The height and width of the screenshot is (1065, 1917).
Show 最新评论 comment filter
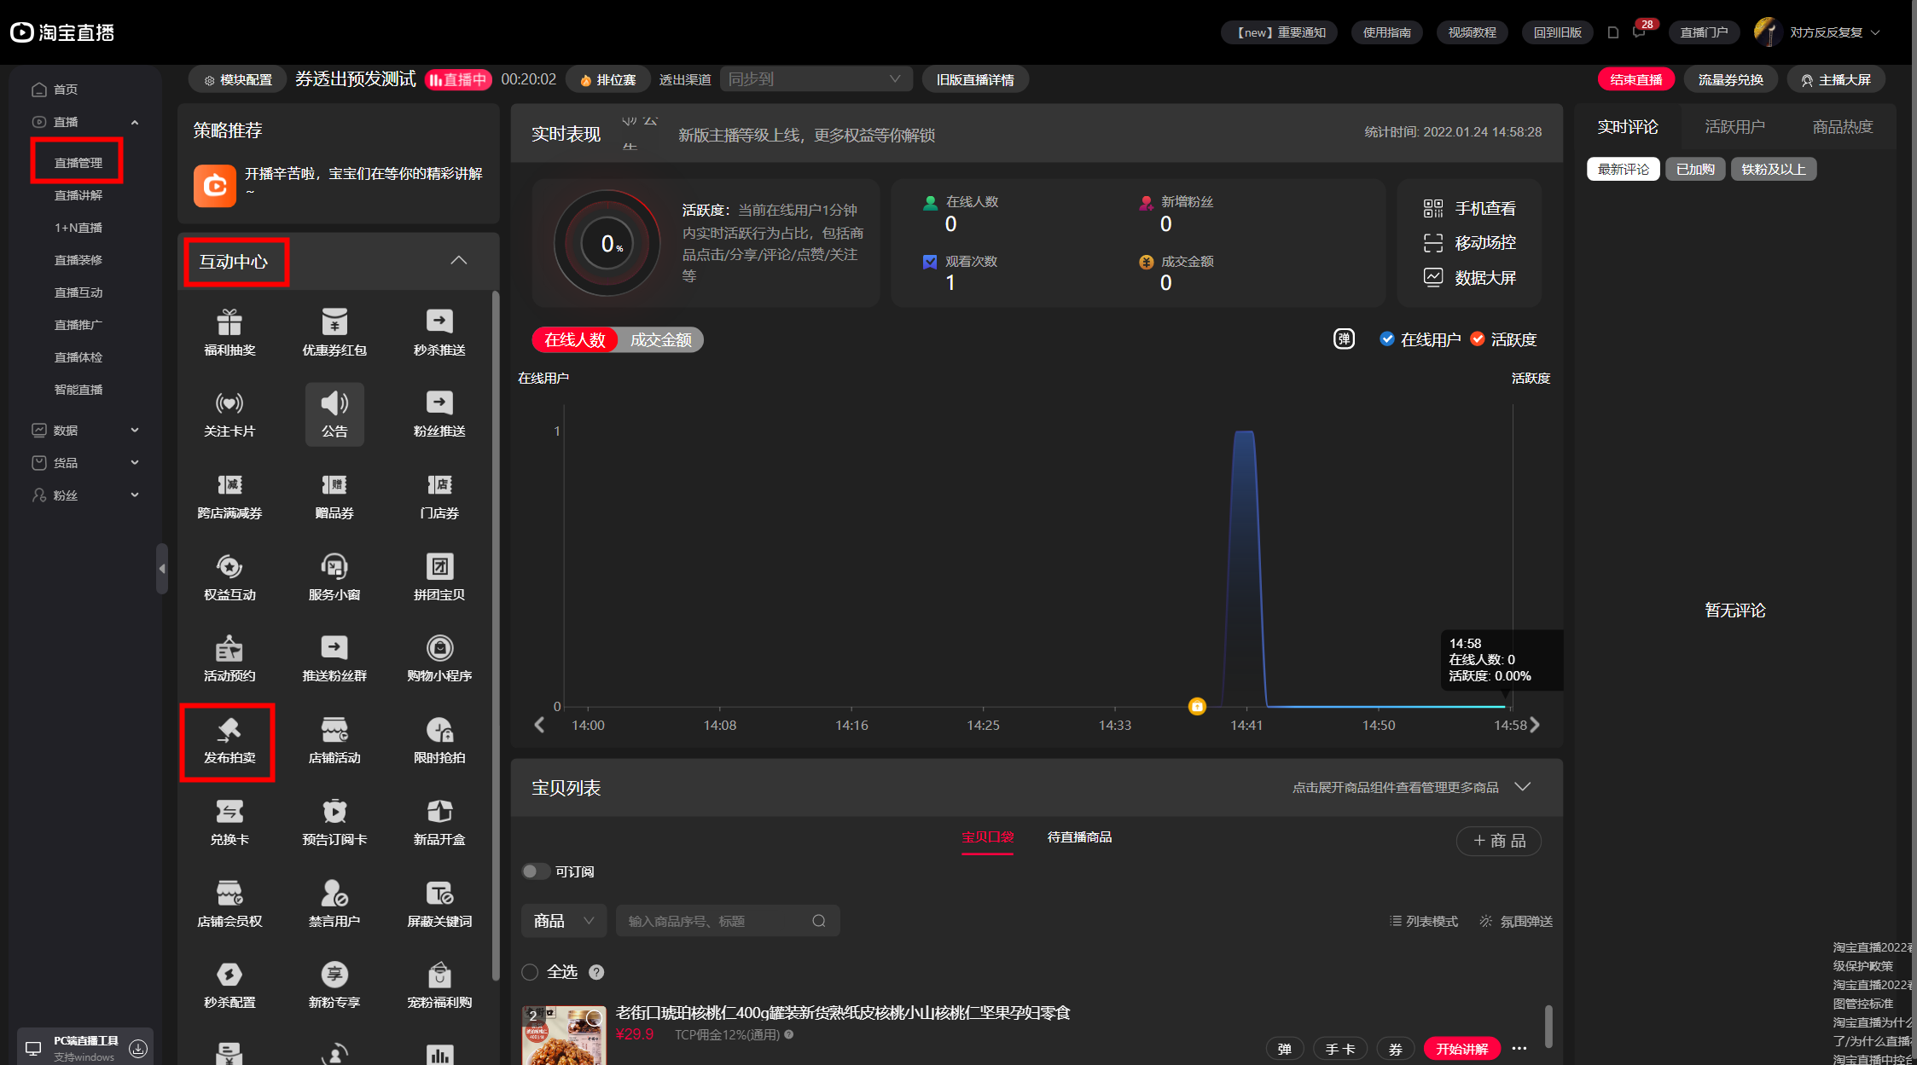click(x=1624, y=169)
